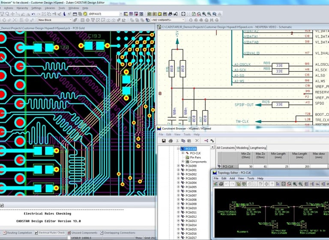
Task: Open the Electrical Rules Check tab
Action: click(x=52, y=233)
